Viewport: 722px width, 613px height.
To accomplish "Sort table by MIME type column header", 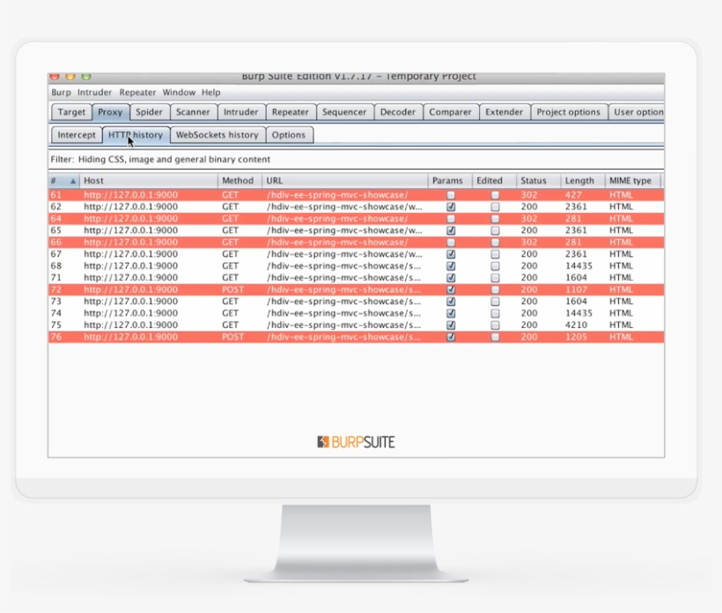I will (x=633, y=180).
